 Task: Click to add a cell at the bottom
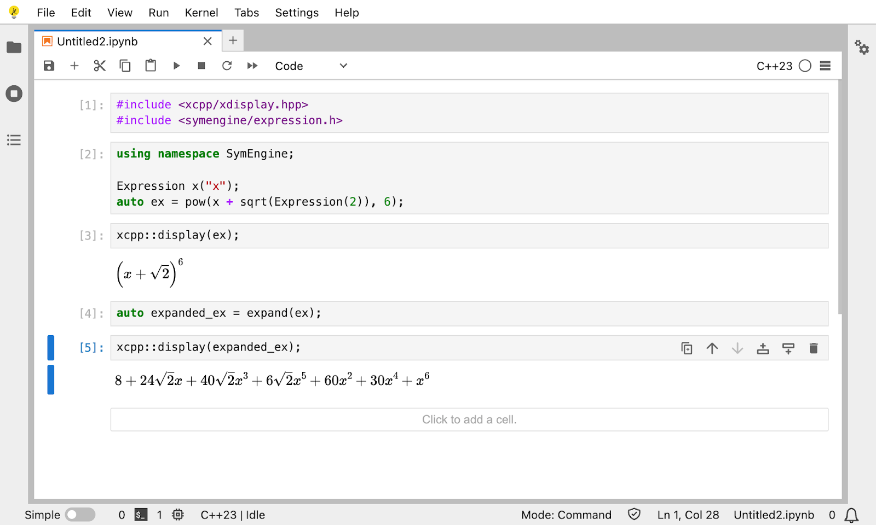(469, 419)
